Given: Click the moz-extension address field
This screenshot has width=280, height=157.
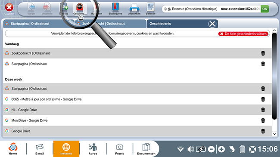Looking at the screenshot, I should [240, 9].
